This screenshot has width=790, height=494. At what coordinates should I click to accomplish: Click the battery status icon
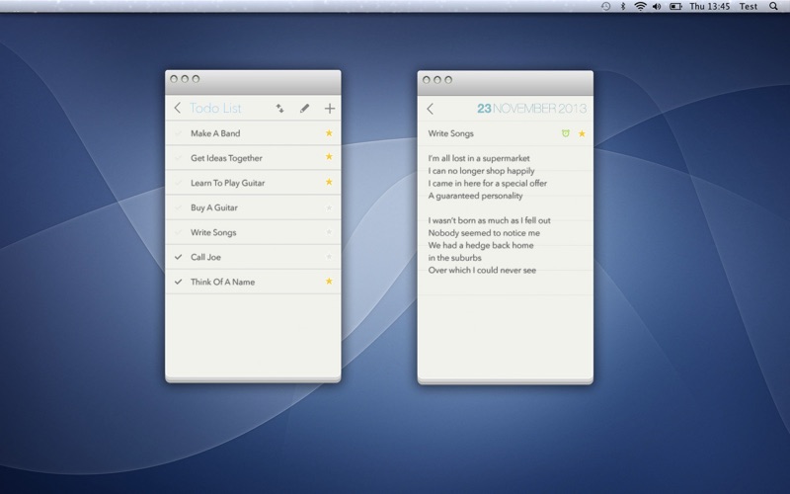click(675, 6)
